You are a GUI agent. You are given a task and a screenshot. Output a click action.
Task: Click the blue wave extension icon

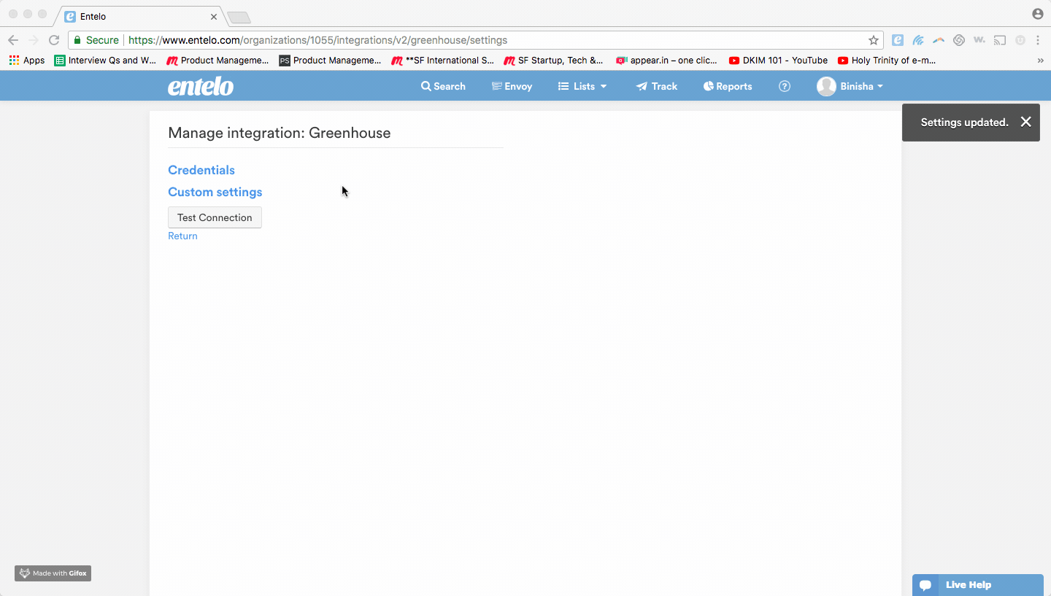tap(918, 40)
